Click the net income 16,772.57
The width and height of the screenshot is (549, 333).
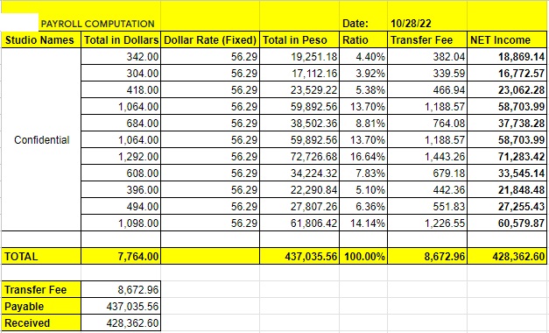point(507,73)
